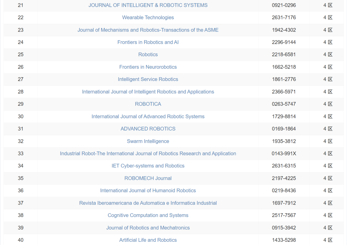
Task: Select ISSN 2631-7176 cell
Action: 284,17
